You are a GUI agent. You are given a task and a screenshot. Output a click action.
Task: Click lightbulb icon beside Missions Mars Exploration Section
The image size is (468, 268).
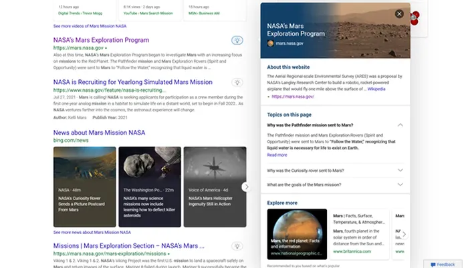(237, 246)
